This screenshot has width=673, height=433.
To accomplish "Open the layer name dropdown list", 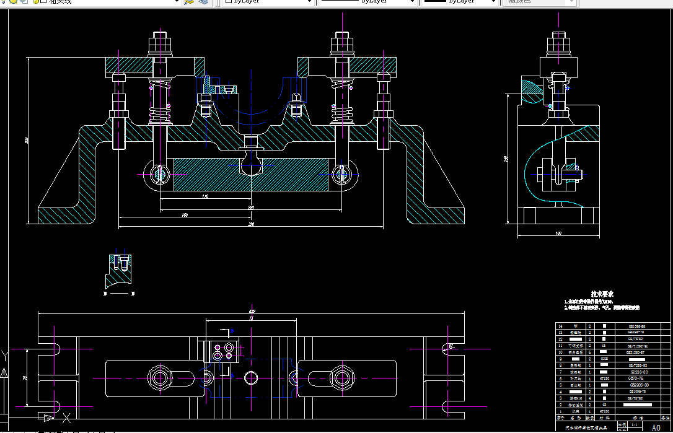I will [x=176, y=2].
